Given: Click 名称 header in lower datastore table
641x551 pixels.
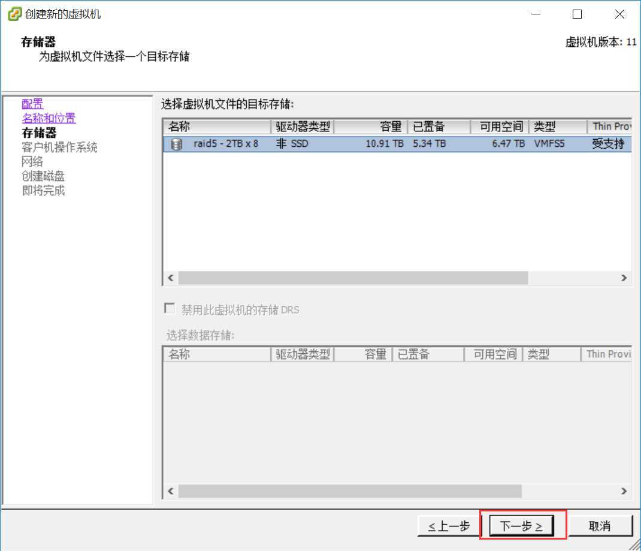Looking at the screenshot, I should pos(217,354).
